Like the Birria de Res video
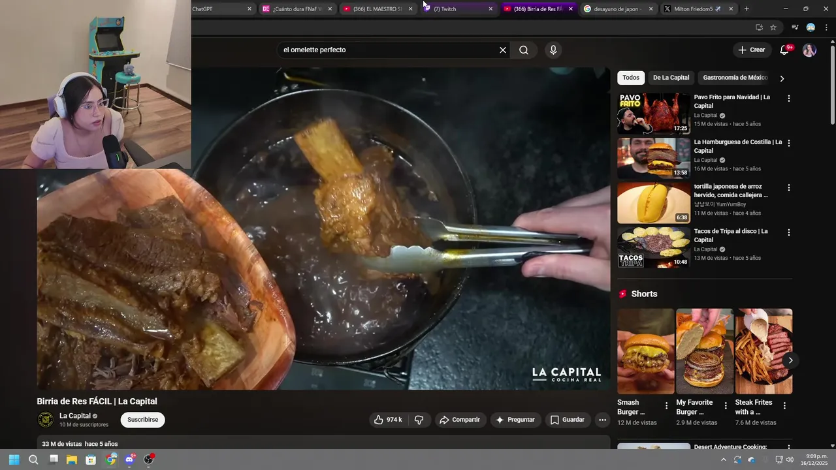Image resolution: width=836 pixels, height=470 pixels. pyautogui.click(x=388, y=420)
